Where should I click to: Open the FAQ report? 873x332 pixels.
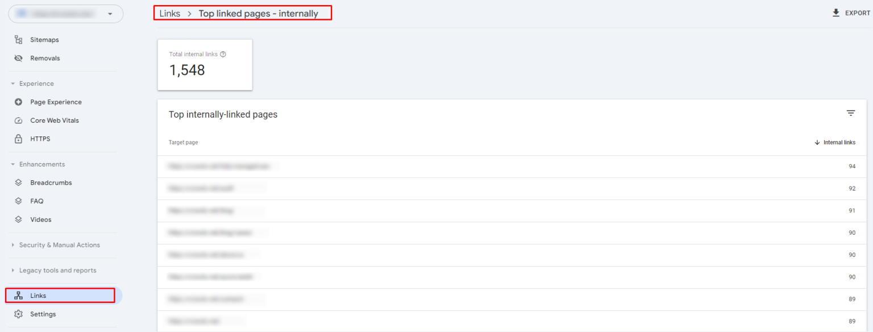click(x=37, y=201)
